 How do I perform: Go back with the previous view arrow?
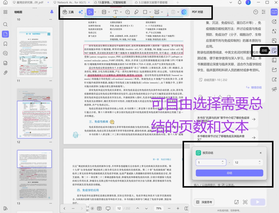pos(64,208)
